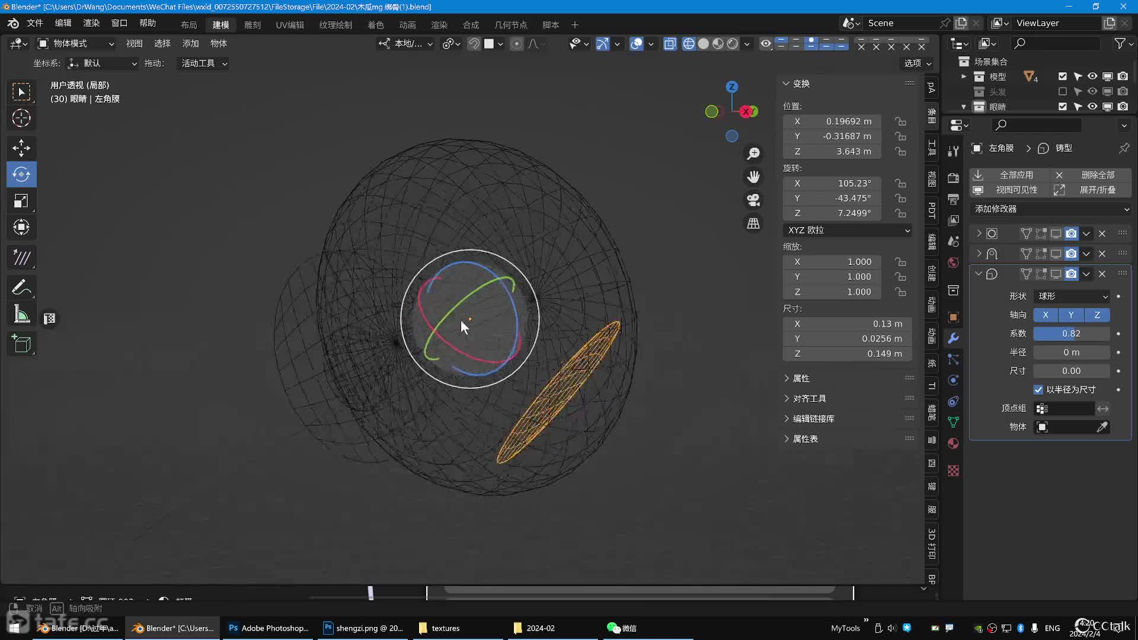Open the 球形 shape dropdown

pos(1072,296)
